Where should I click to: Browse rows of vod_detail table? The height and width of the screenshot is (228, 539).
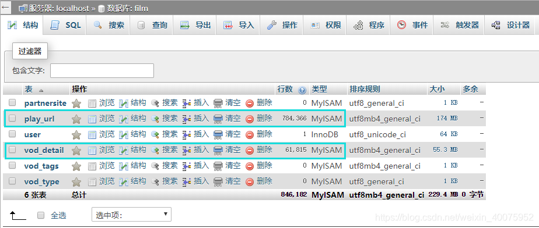[x=101, y=150]
